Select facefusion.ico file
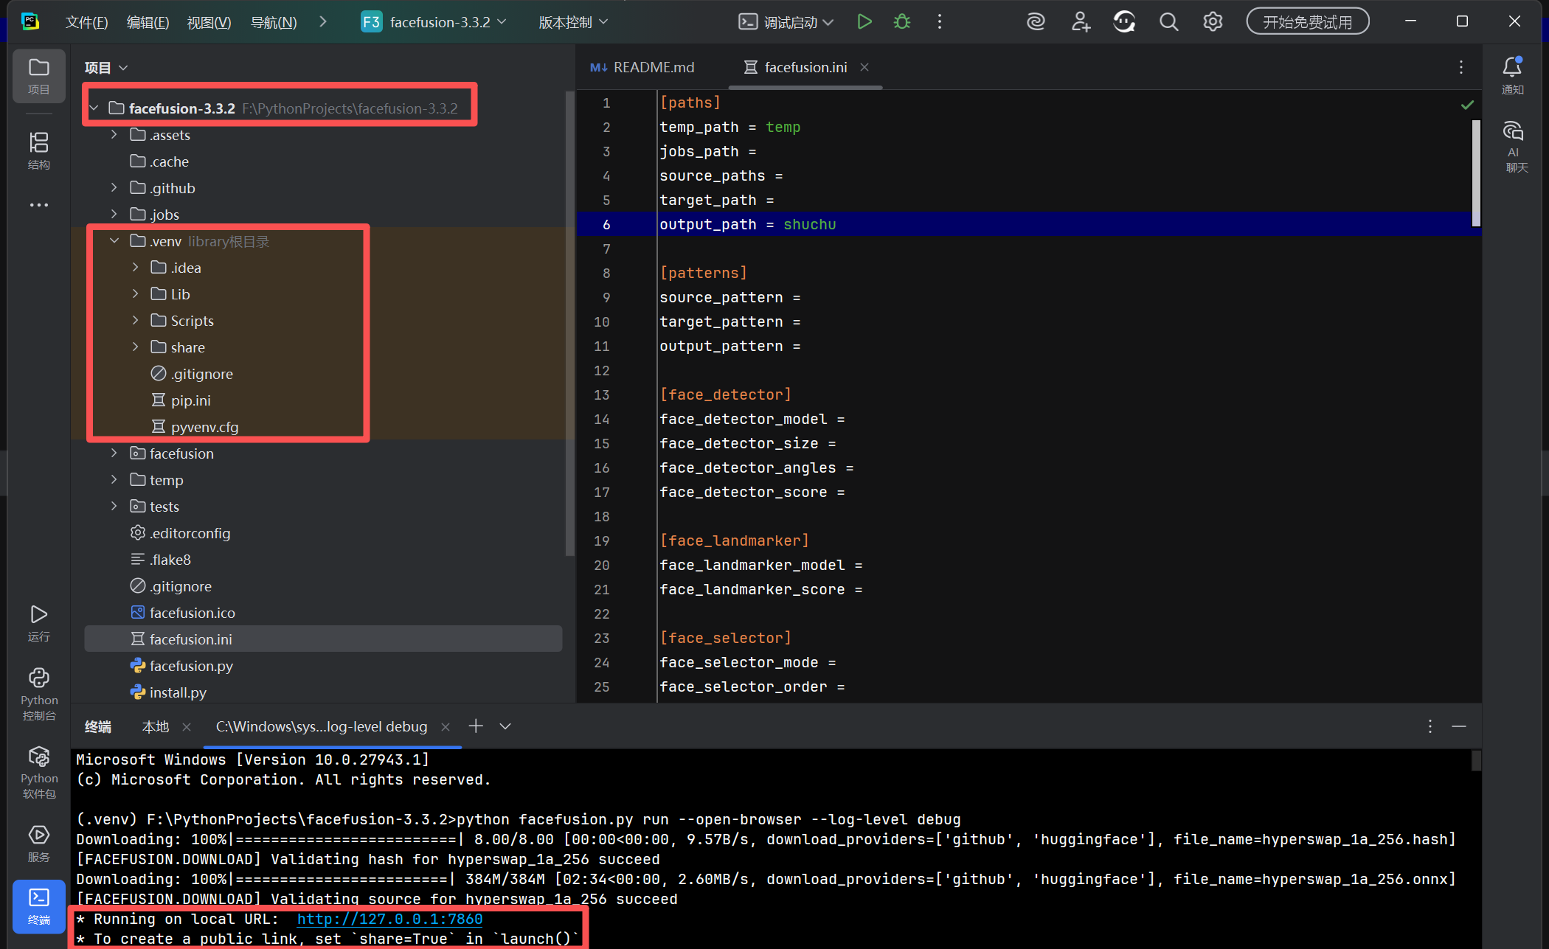 [x=192, y=613]
